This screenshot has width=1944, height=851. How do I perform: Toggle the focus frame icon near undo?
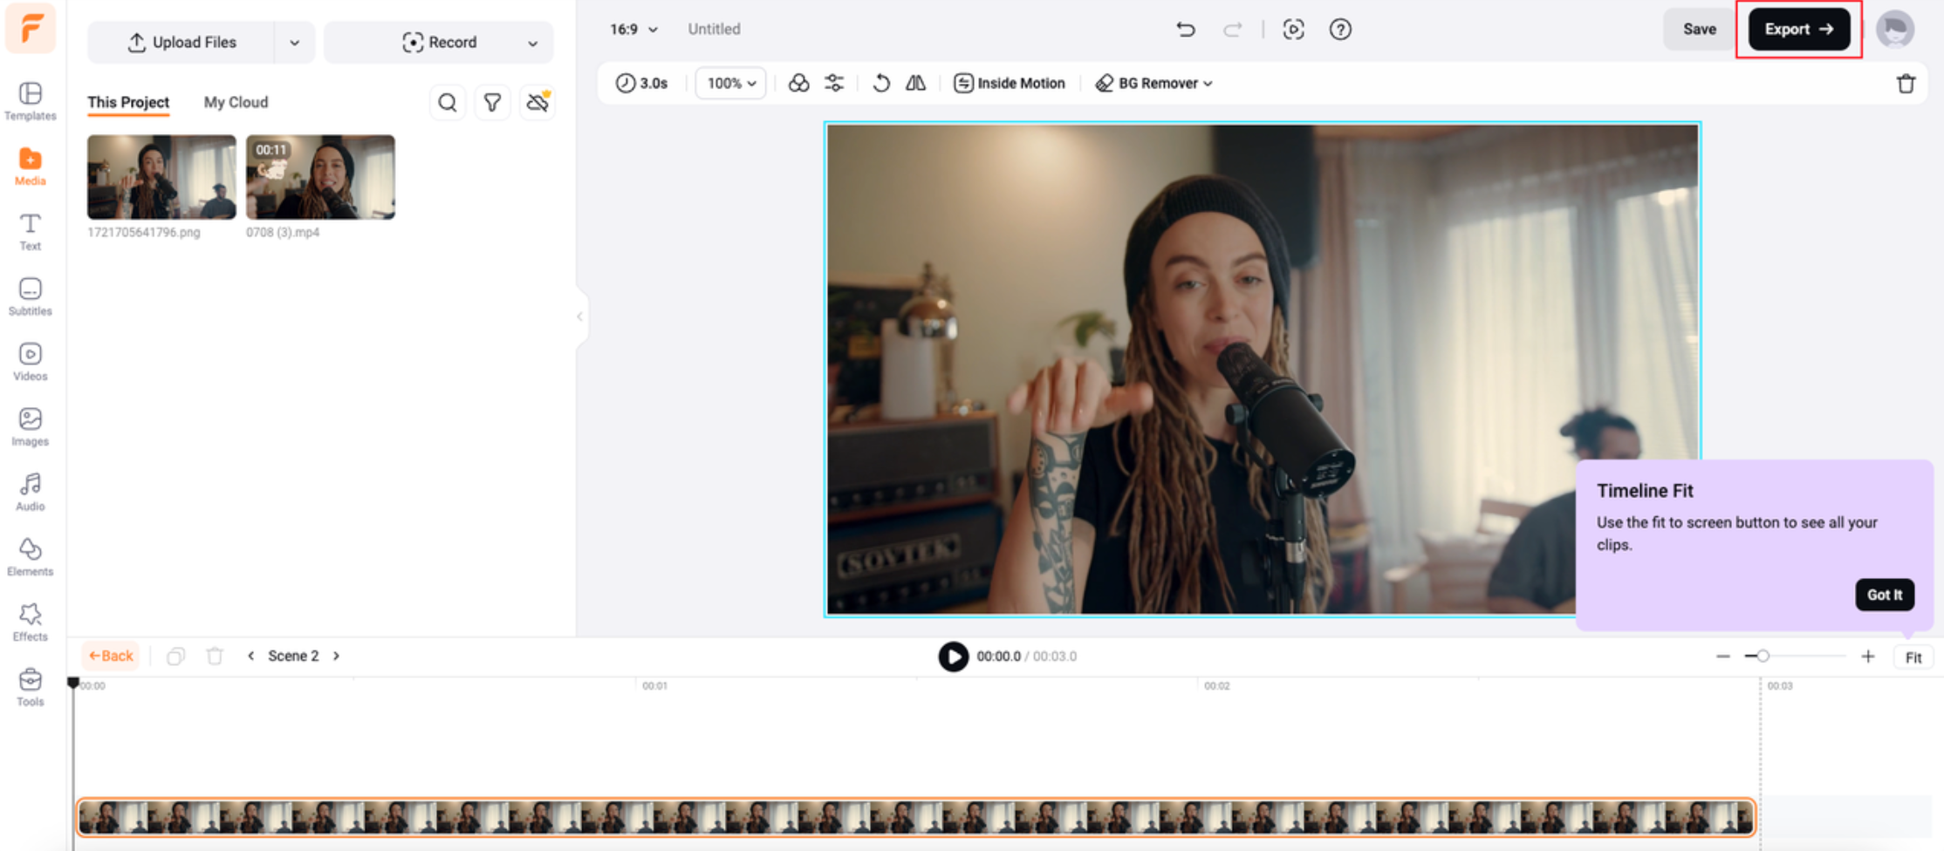[1293, 29]
